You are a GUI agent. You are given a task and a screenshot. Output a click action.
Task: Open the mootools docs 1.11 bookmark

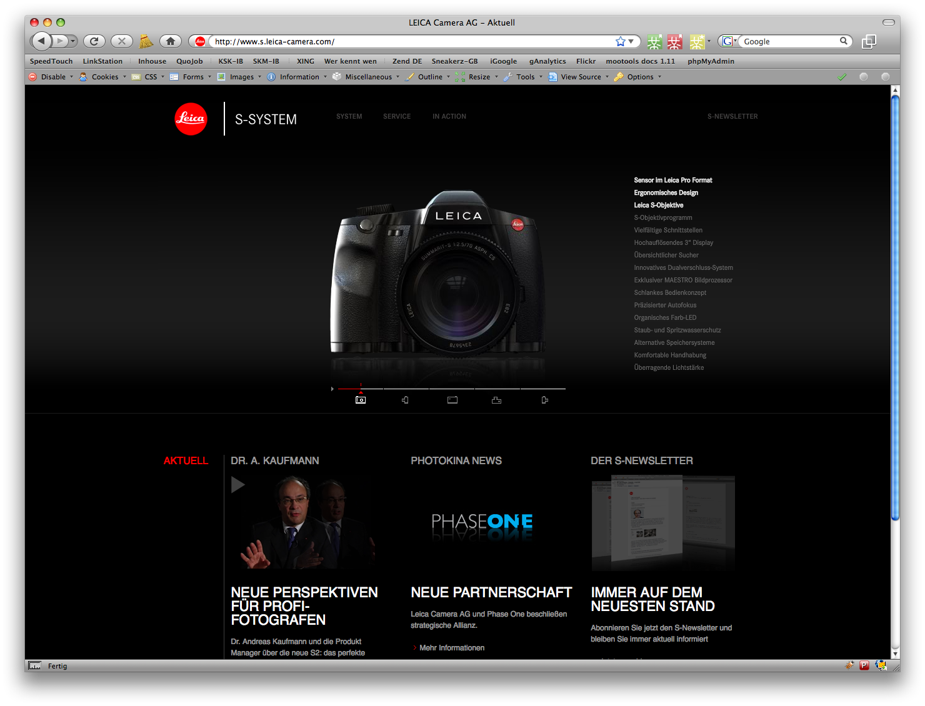[640, 61]
